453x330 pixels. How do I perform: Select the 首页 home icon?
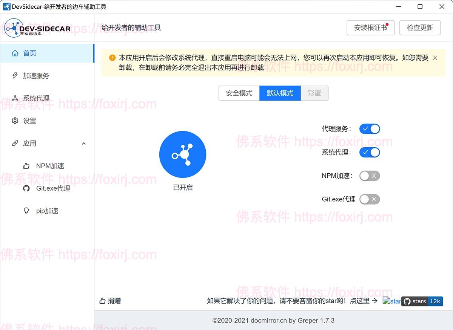pyautogui.click(x=15, y=53)
